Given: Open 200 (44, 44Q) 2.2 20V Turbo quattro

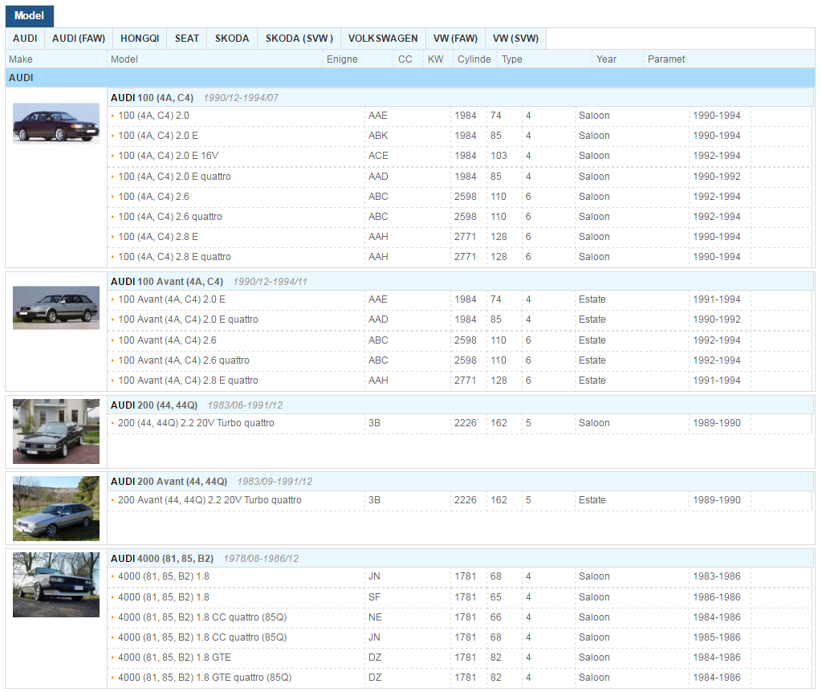Looking at the screenshot, I should tap(196, 423).
